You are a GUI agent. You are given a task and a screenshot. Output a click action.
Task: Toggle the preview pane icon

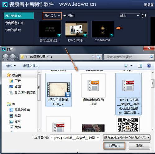point(140,66)
